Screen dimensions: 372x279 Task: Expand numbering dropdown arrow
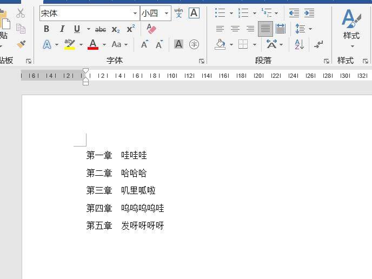(x=255, y=13)
